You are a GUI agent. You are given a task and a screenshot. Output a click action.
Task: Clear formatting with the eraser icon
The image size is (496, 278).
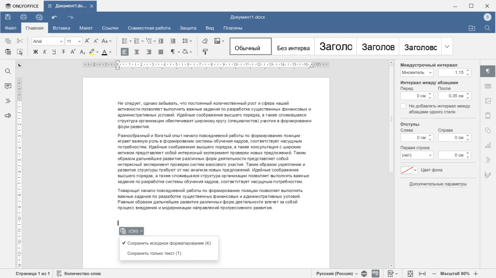pyautogui.click(x=205, y=41)
